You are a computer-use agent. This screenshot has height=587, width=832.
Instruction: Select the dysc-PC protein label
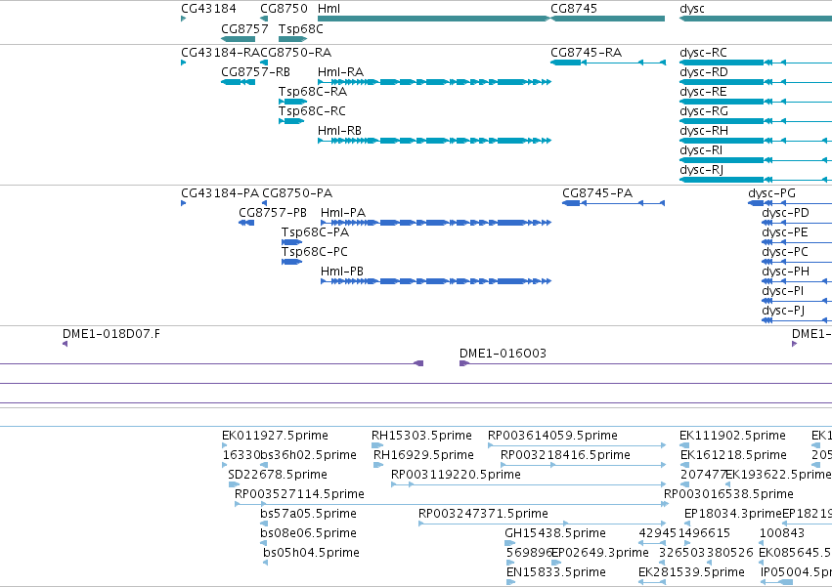coord(785,251)
